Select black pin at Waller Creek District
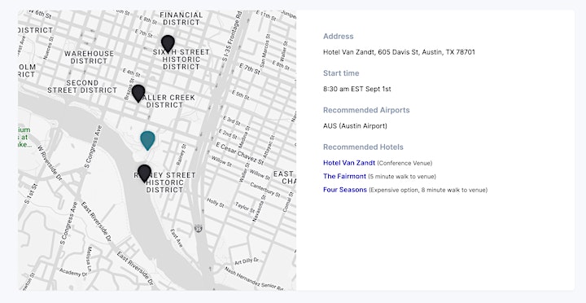Image resolution: width=586 pixels, height=303 pixels. tap(138, 94)
